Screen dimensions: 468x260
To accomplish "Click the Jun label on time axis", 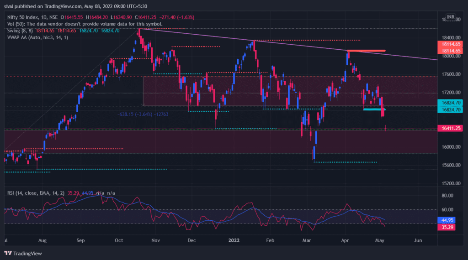I will coord(418,240).
